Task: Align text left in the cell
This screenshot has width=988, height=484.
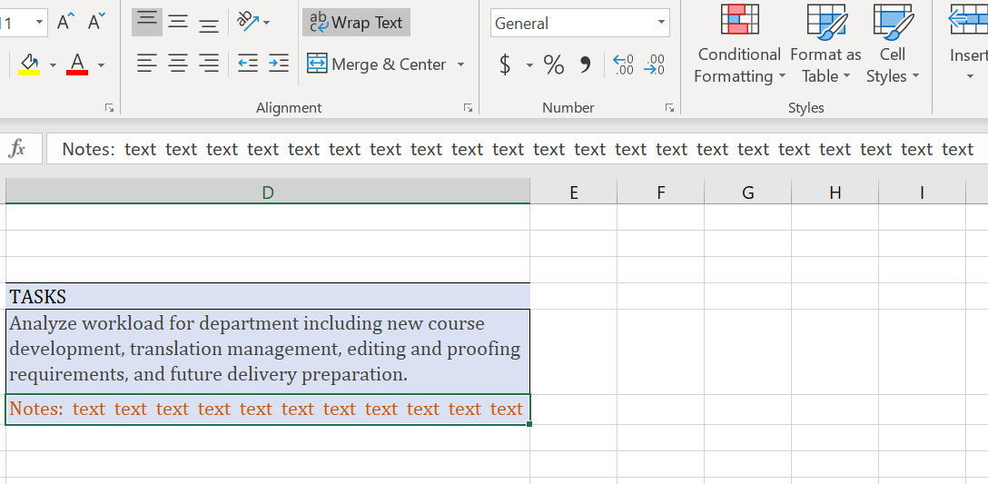Action: [147, 63]
